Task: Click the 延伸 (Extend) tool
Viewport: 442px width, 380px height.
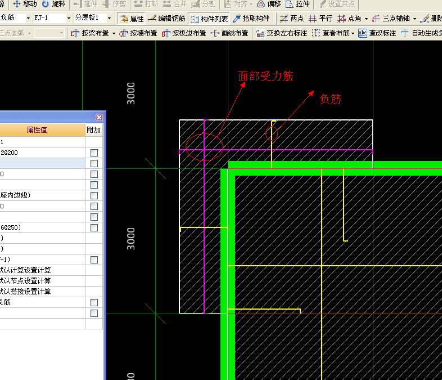Action: pyautogui.click(x=85, y=4)
